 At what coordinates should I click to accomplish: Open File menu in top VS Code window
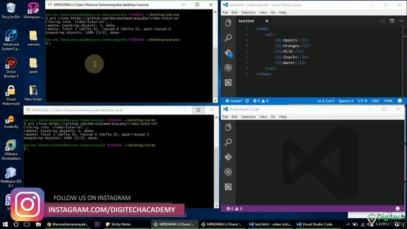pyautogui.click(x=225, y=13)
